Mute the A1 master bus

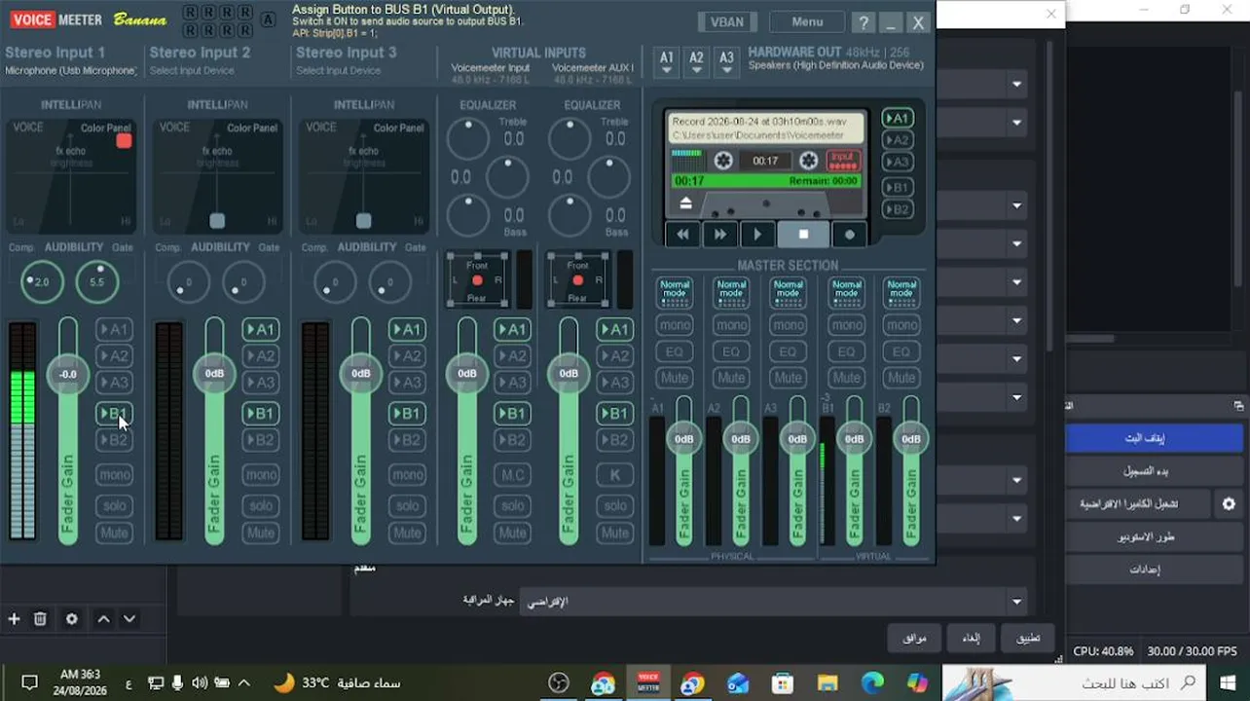pos(674,378)
